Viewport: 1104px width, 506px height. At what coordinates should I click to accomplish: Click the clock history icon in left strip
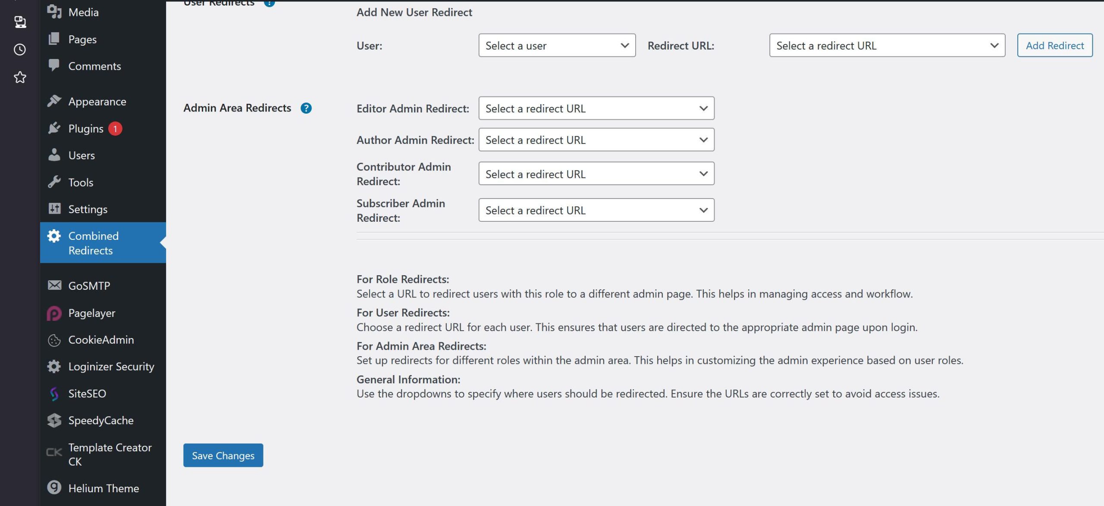point(20,50)
